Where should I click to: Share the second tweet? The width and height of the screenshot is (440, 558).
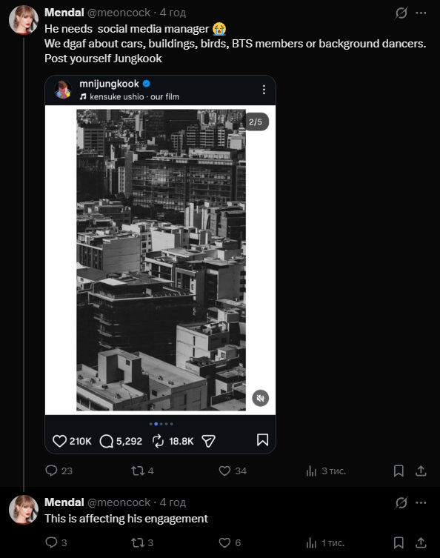421,542
